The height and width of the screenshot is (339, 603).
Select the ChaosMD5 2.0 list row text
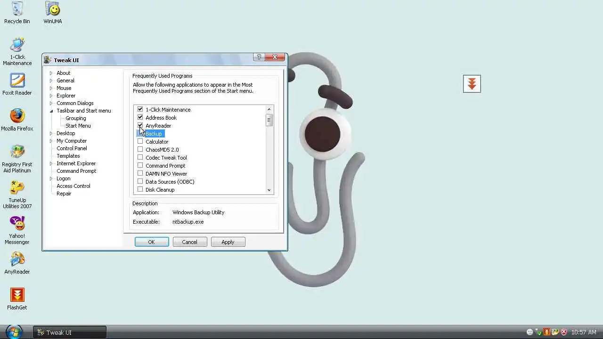(x=162, y=150)
